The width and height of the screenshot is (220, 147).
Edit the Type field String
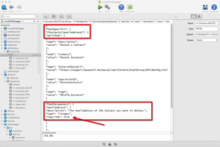coord(206,29)
